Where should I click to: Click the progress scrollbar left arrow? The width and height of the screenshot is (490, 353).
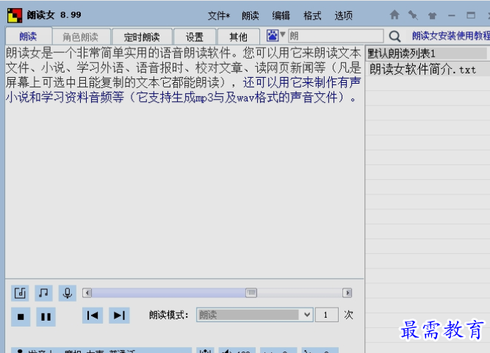point(87,293)
